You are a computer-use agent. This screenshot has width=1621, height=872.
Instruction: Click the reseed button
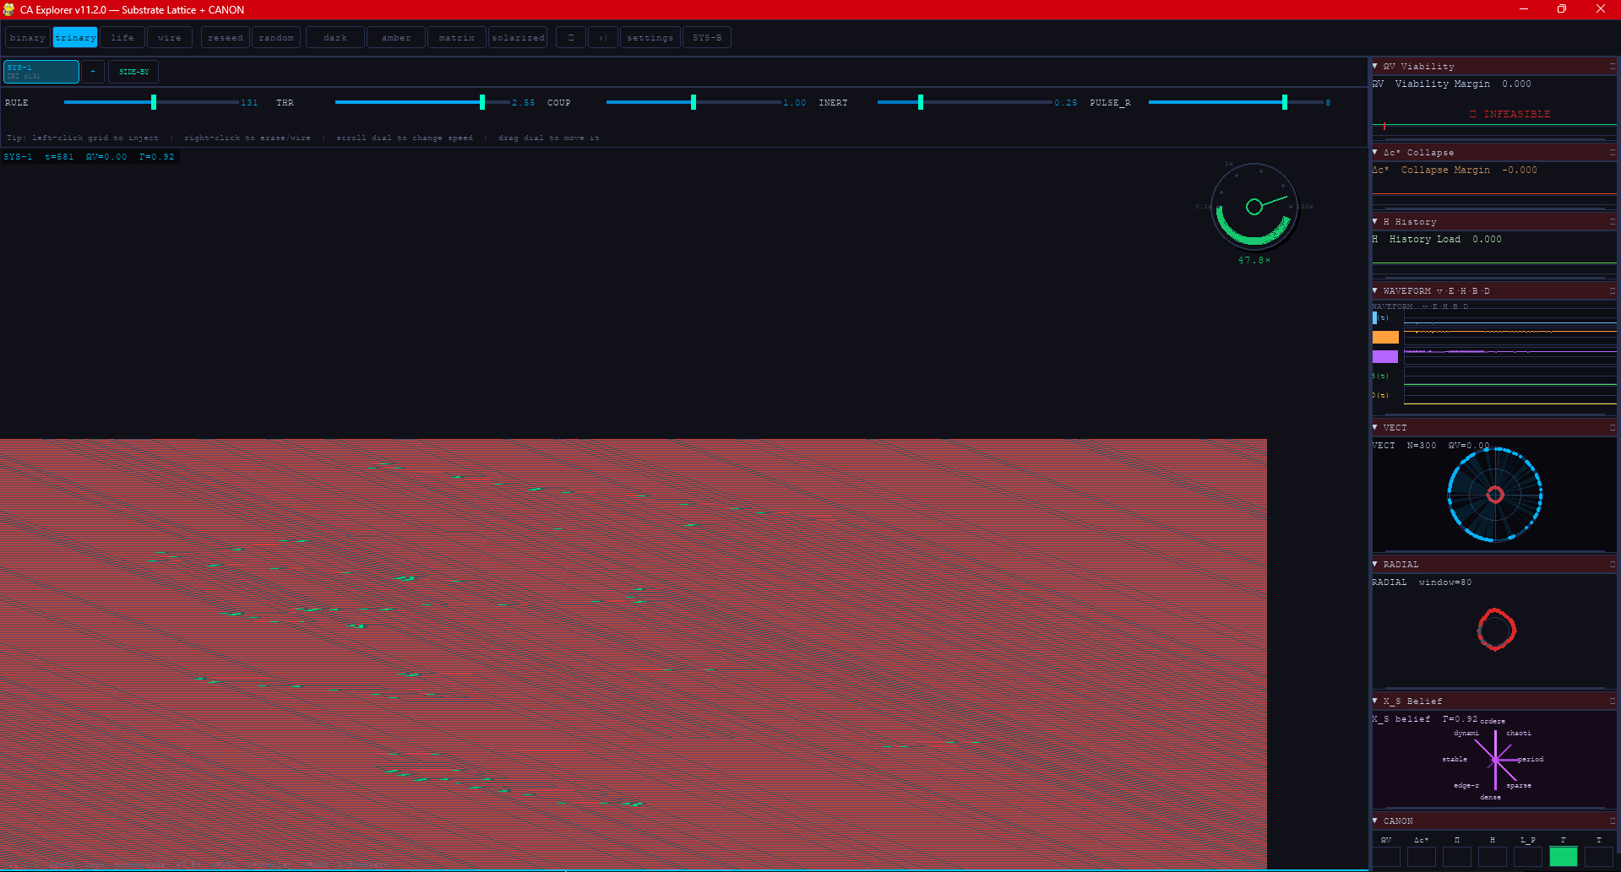[x=226, y=38]
